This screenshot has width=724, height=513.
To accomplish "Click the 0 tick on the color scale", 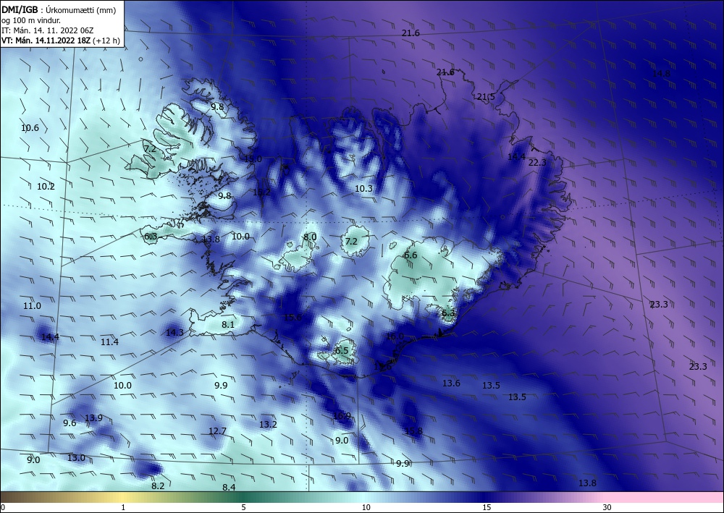I will click(3, 507).
